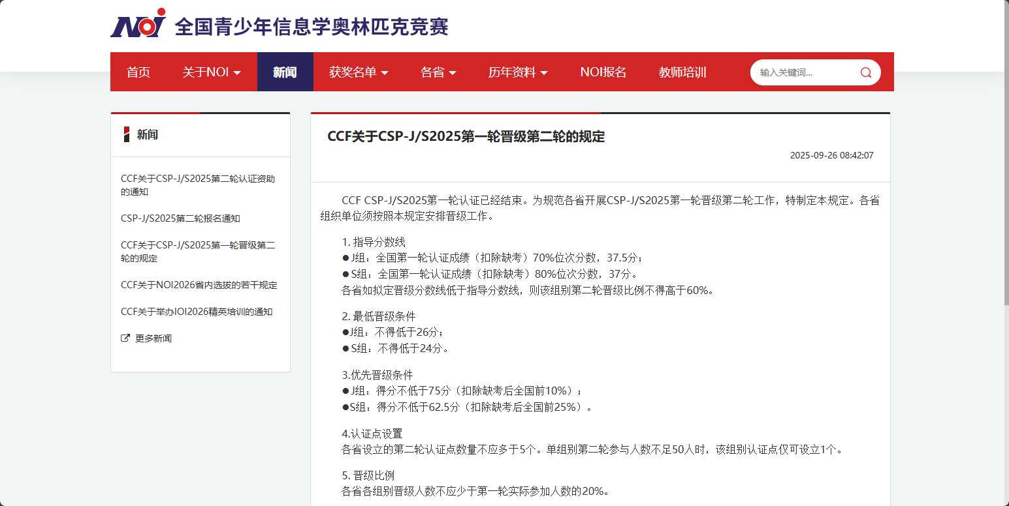Click the external link icon beside 更多新闻
This screenshot has width=1009, height=506.
coord(125,338)
